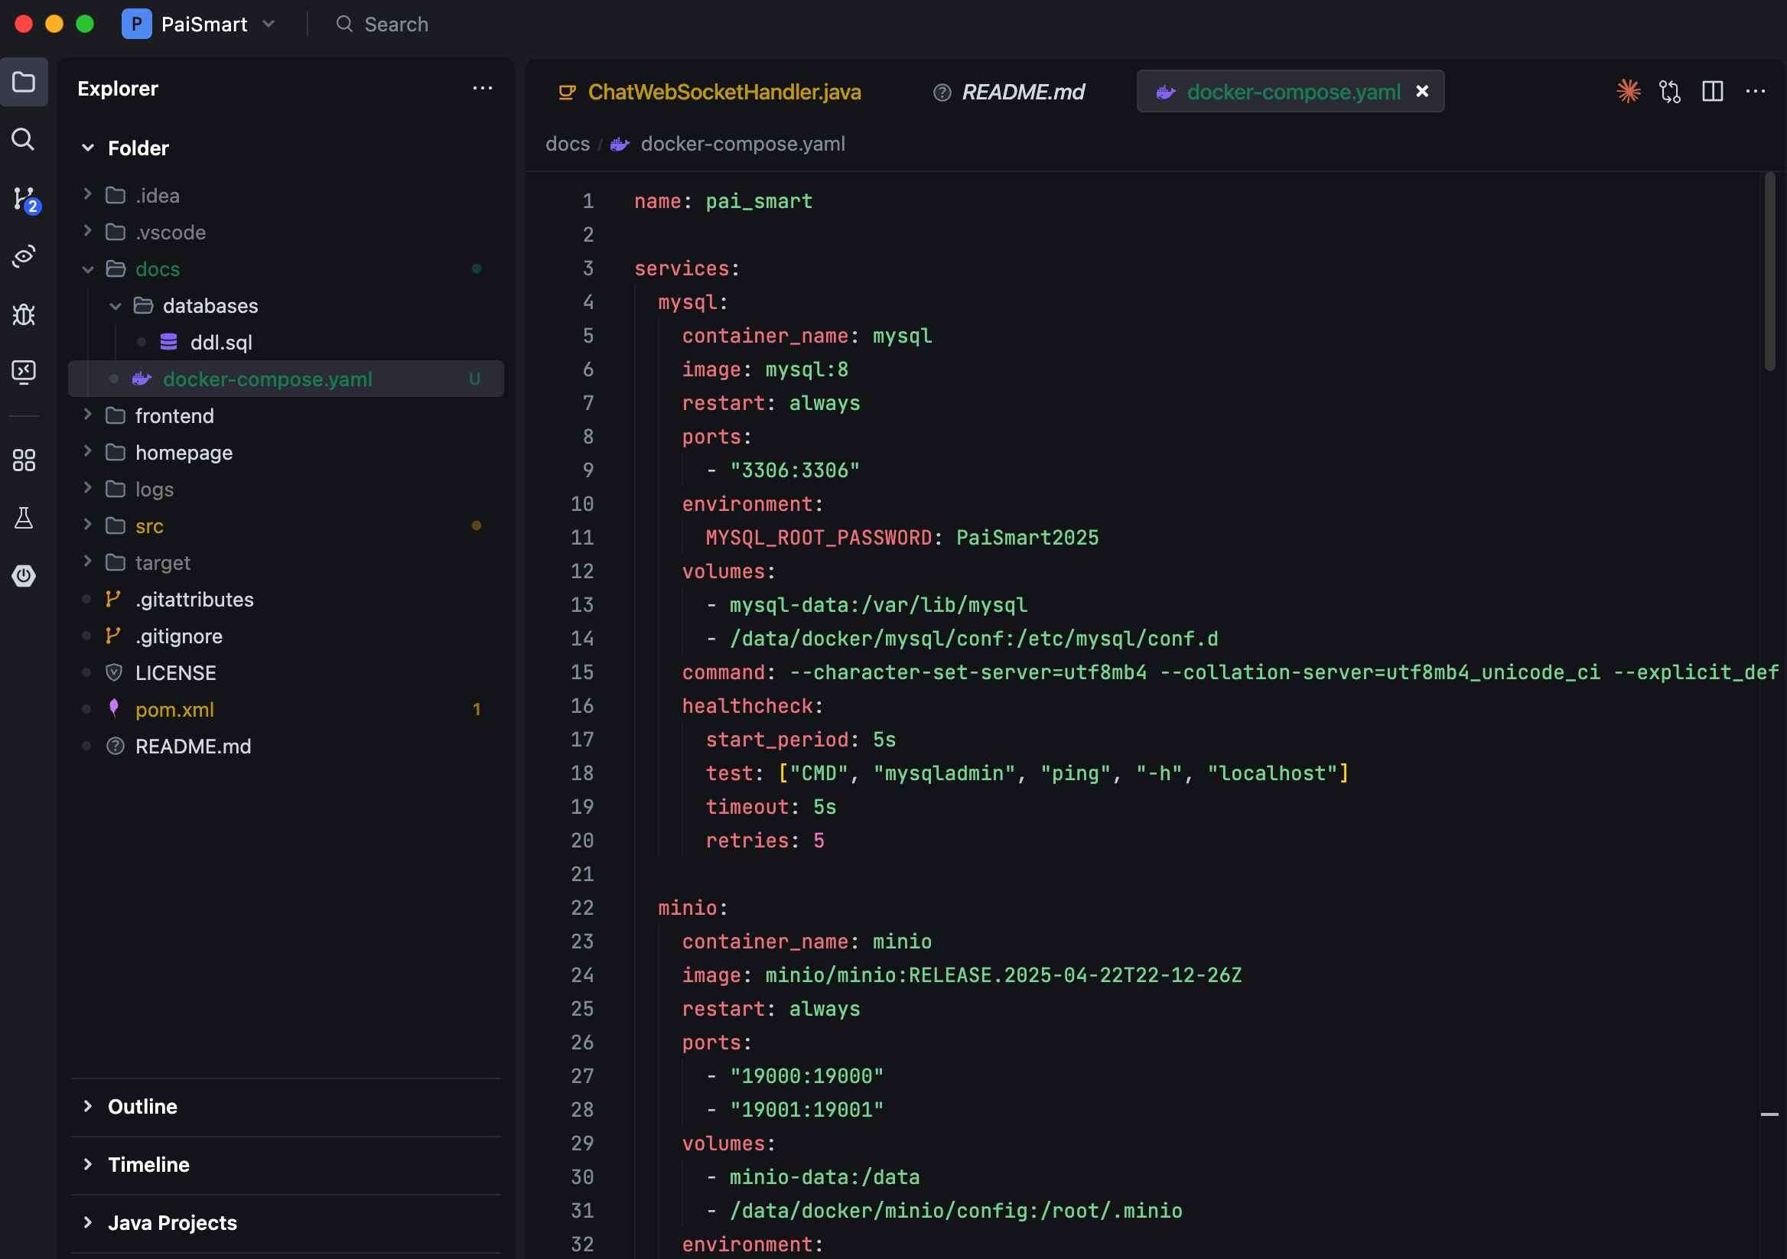Viewport: 1787px width, 1259px height.
Task: Switch to ChatWebSocketHandler.java tab
Action: pos(724,92)
